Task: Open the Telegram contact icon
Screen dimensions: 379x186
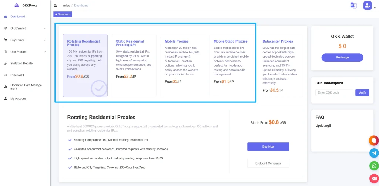Action: coord(374,153)
